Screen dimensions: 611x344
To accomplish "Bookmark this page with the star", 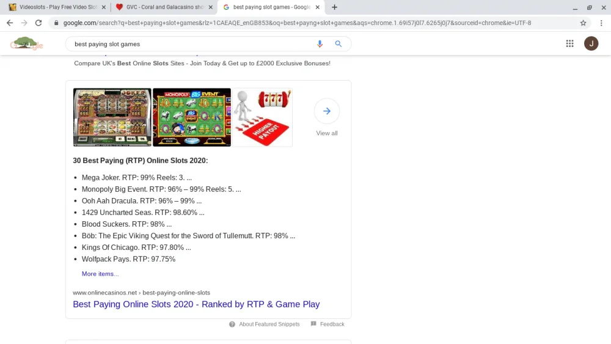I will [x=583, y=23].
